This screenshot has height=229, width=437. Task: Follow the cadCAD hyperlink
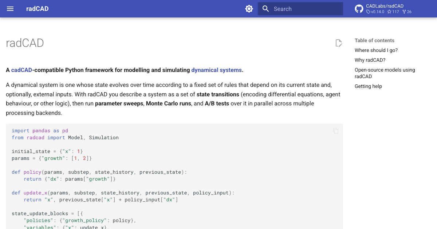21,70
